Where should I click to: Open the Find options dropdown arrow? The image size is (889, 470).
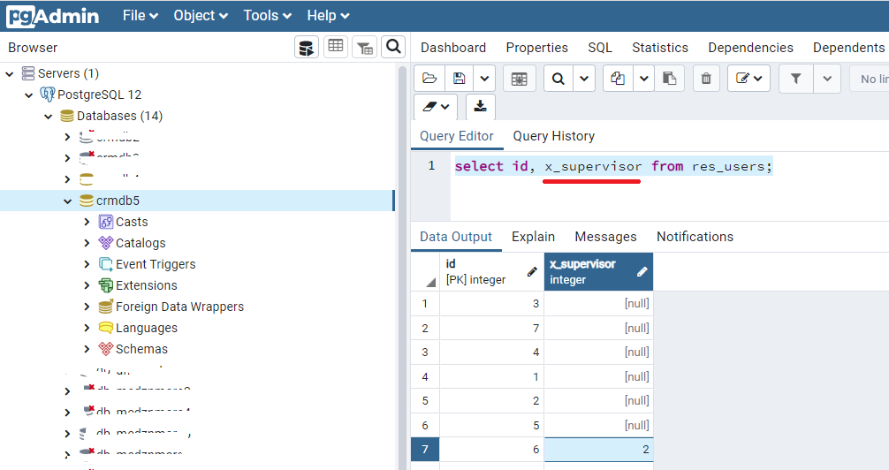(584, 79)
